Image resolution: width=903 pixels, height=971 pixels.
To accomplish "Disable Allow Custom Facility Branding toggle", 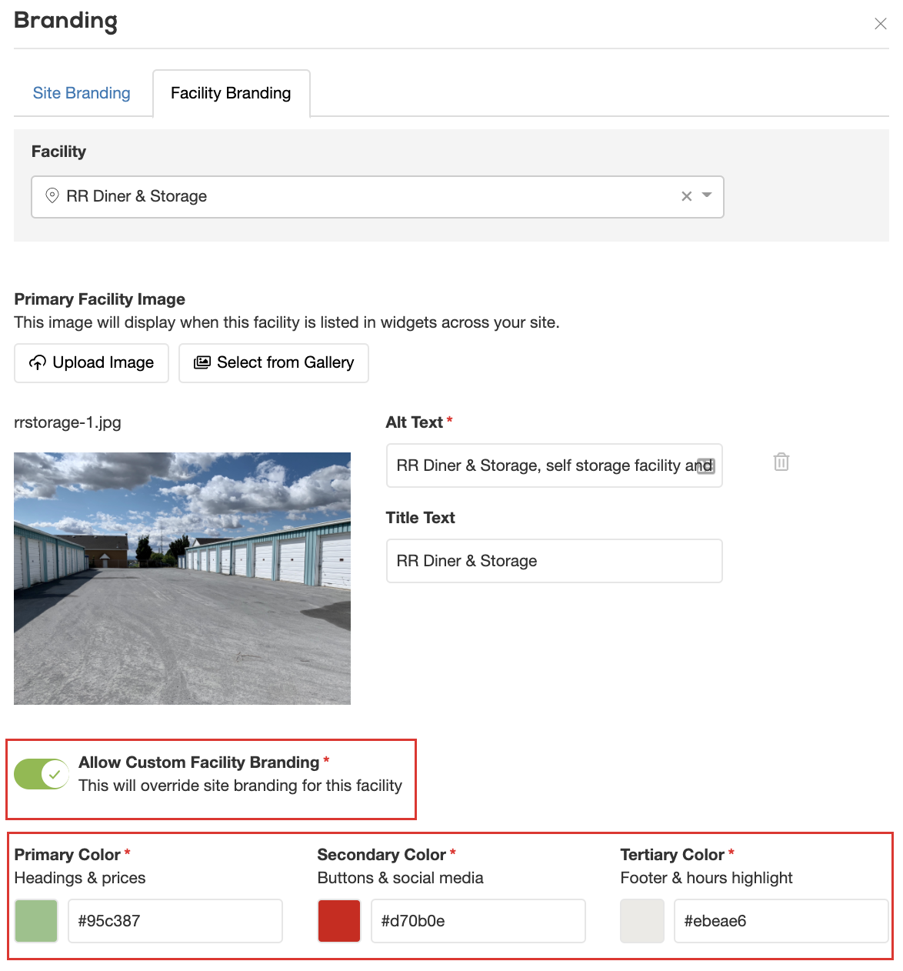I will click(42, 774).
